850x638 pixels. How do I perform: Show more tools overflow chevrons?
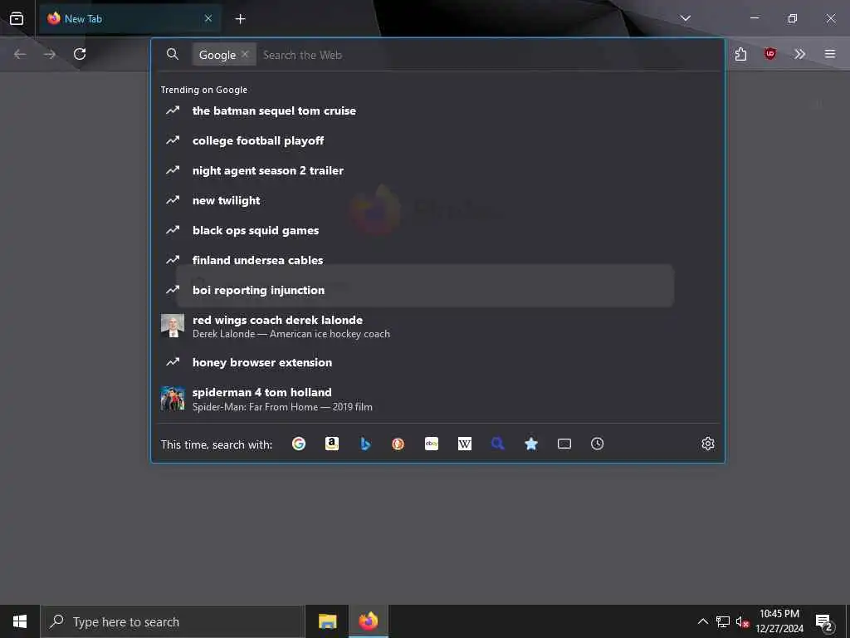pos(799,54)
